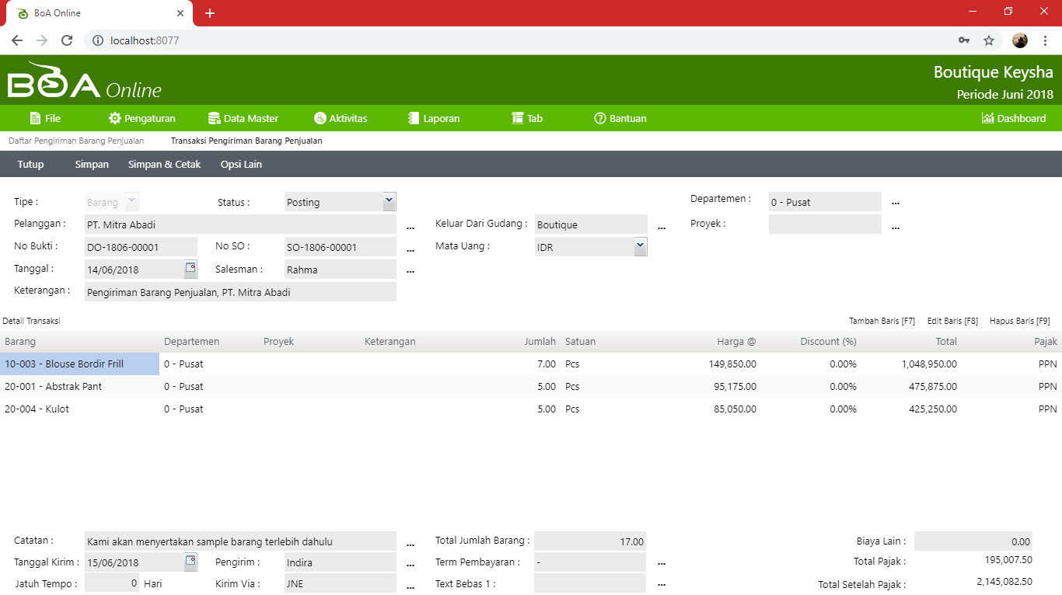1062x595 pixels.
Task: Bookmark this page with the star icon
Action: (989, 40)
